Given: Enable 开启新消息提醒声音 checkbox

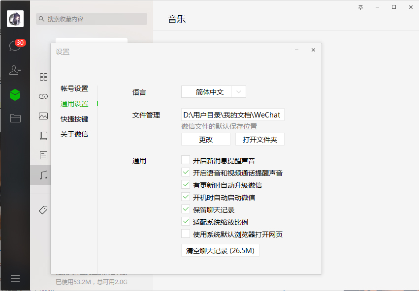Looking at the screenshot, I should pyautogui.click(x=186, y=160).
